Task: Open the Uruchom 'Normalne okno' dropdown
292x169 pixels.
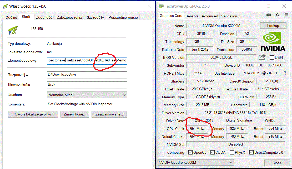Action: (87, 95)
